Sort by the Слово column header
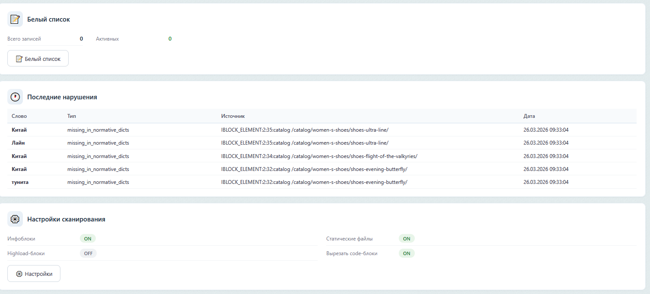 (x=19, y=116)
